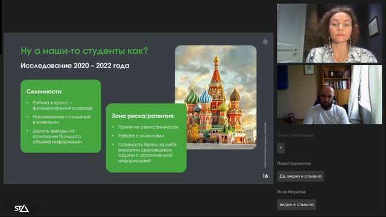Click the chat sender name 'Ольга Пантелеева'
This screenshot has height=217, width=386.
pos(295,135)
